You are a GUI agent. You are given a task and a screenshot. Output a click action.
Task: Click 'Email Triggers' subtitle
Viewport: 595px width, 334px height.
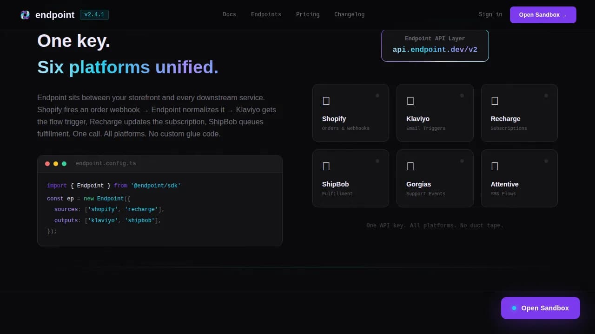click(x=426, y=128)
